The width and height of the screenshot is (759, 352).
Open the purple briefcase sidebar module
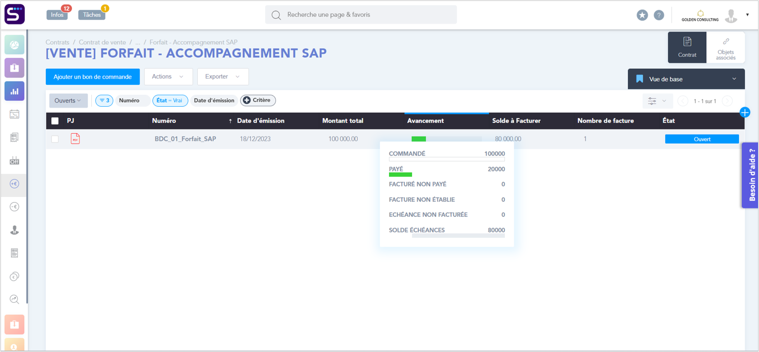15,68
